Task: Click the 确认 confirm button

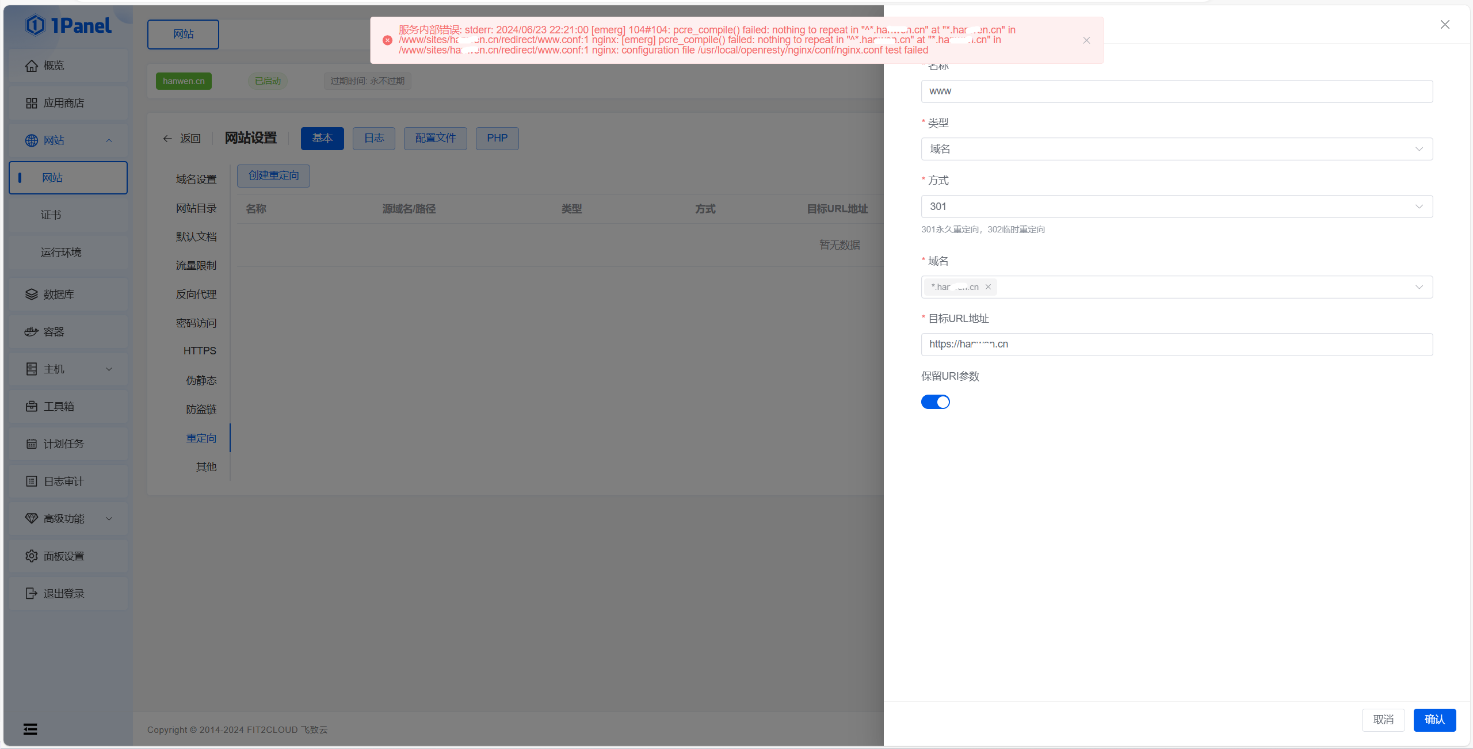Action: tap(1434, 720)
